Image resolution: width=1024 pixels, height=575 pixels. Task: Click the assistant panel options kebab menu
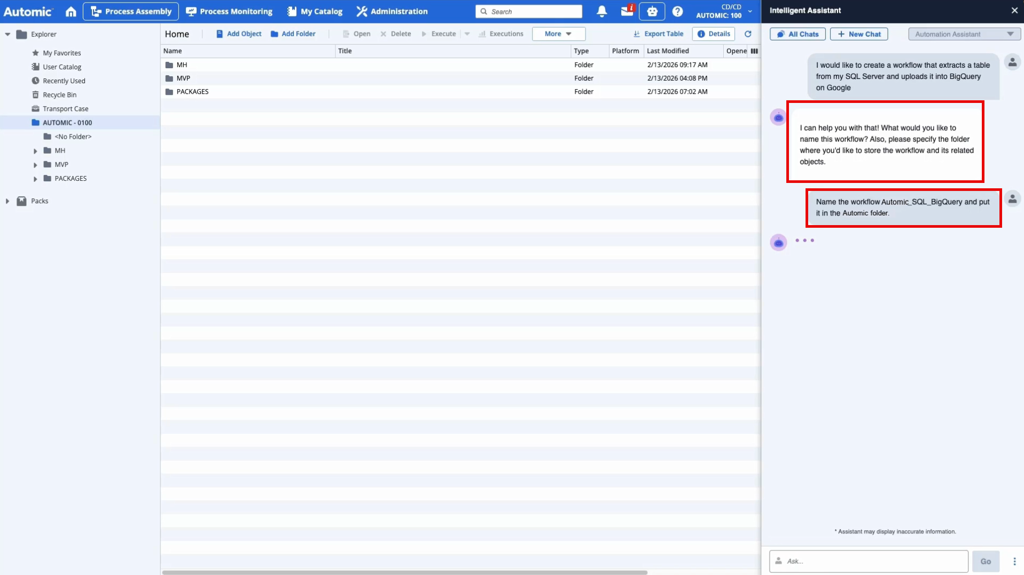(x=1014, y=561)
